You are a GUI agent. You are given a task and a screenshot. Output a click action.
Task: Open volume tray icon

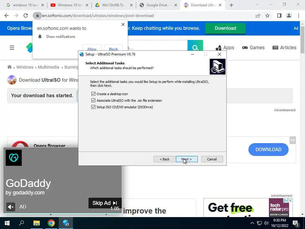pos(266,223)
